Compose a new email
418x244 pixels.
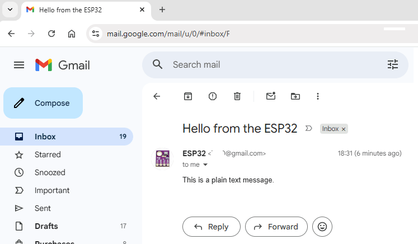coord(43,103)
